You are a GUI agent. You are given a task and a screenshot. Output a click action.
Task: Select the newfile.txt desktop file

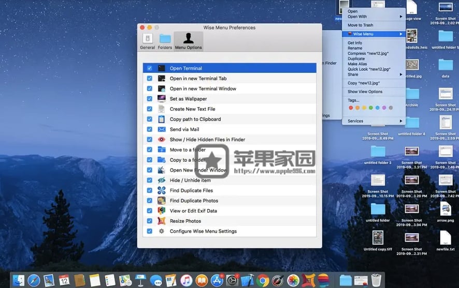[x=446, y=241]
